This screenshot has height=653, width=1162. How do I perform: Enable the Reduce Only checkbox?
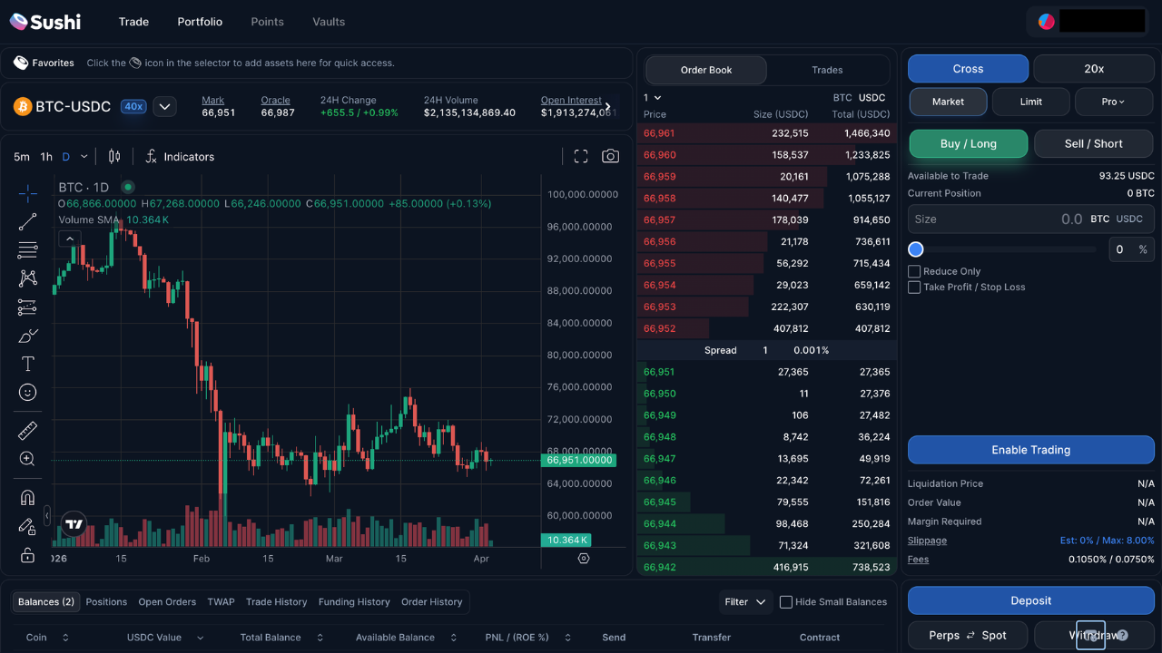pos(914,271)
